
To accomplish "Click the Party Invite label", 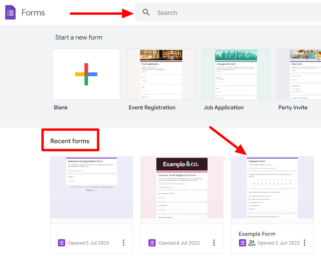I will 293,107.
